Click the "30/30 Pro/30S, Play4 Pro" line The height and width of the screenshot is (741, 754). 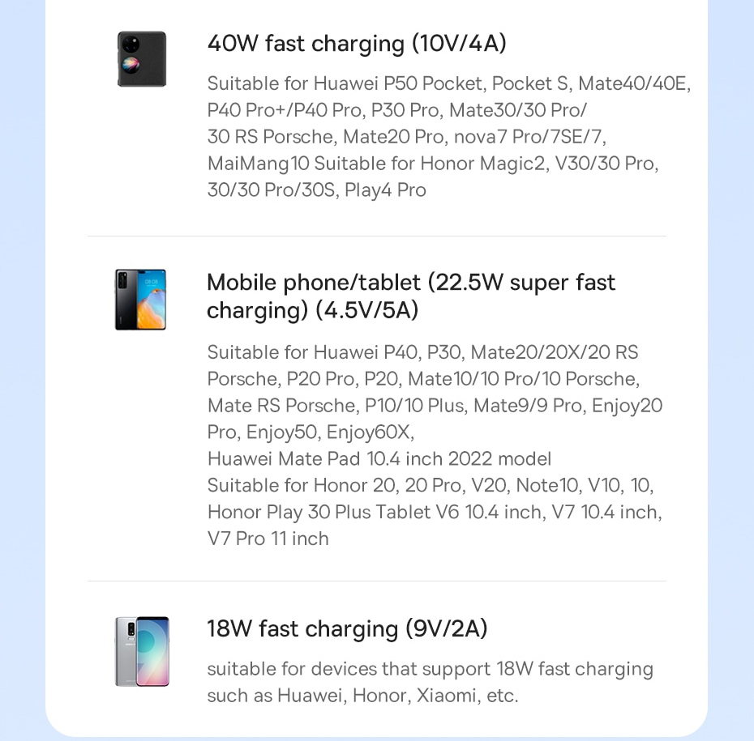coord(316,190)
